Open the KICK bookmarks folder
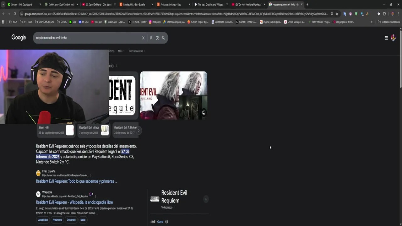This screenshot has height=226, width=402. click(x=13, y=22)
